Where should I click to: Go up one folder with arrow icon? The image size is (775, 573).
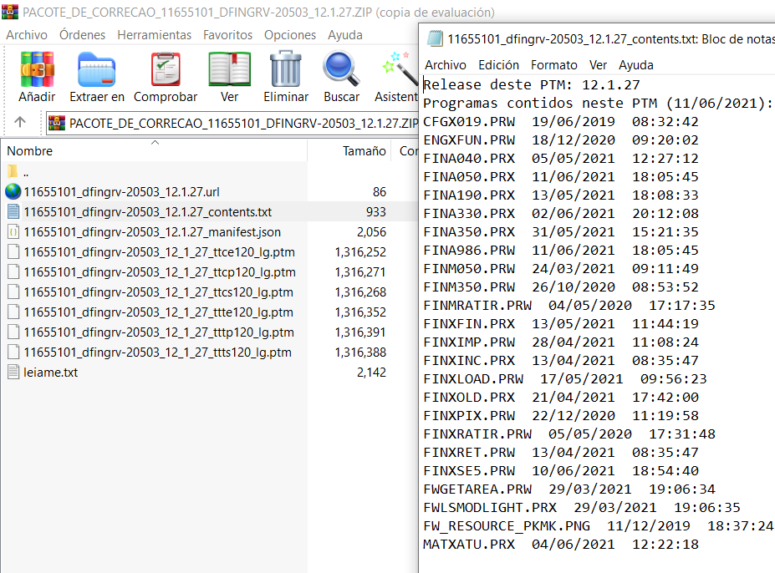(x=20, y=122)
